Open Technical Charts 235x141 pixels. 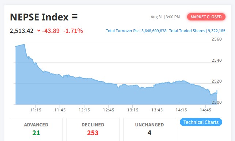tap(201, 122)
